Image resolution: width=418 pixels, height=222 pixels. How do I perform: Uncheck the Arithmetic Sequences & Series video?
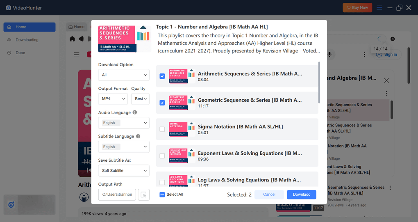[162, 76]
